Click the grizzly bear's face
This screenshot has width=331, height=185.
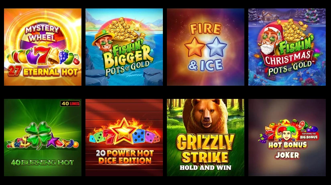coord(205,115)
